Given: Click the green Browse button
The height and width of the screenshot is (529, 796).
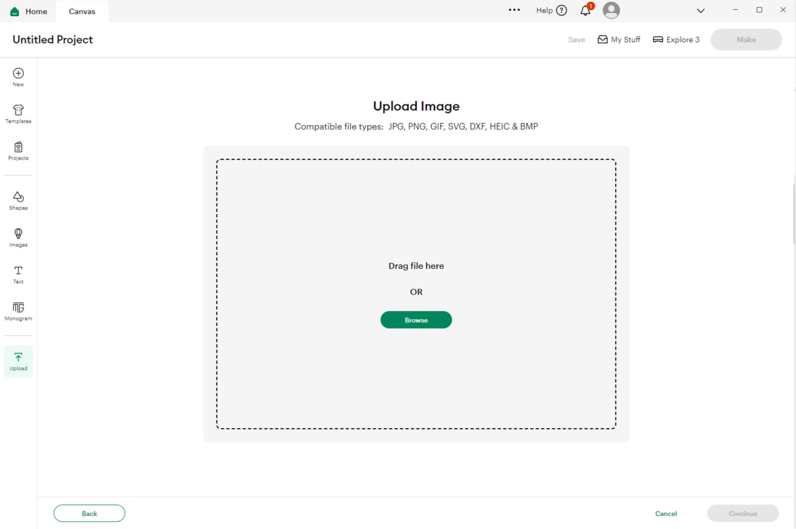Looking at the screenshot, I should coord(416,320).
